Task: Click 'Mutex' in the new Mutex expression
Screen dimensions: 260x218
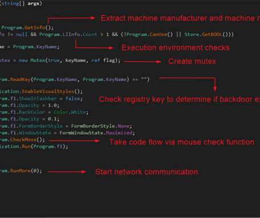Action: coord(38,61)
